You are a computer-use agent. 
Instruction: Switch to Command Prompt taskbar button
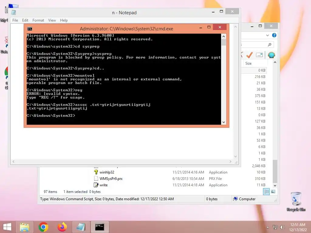point(100,227)
